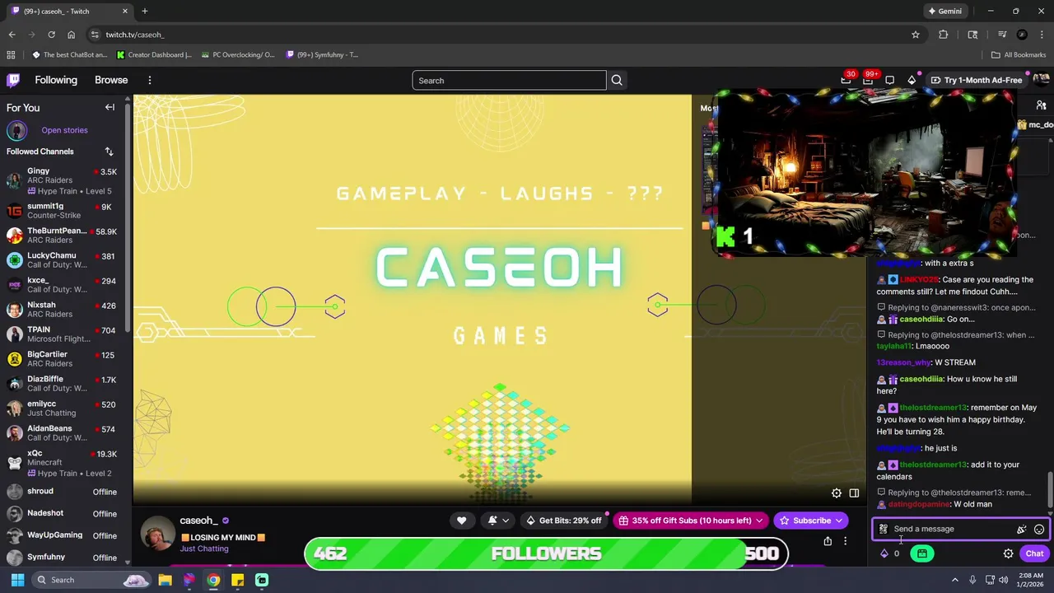Toggle theatre mode on the player
This screenshot has width=1054, height=593.
[854, 493]
